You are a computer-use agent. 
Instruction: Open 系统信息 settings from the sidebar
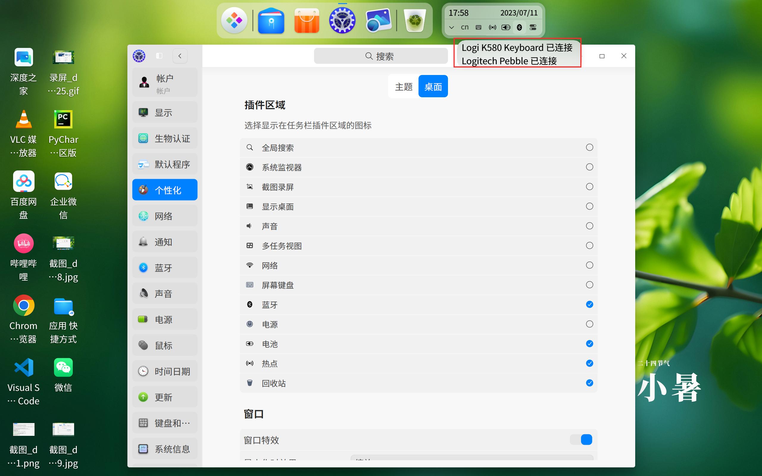165,449
